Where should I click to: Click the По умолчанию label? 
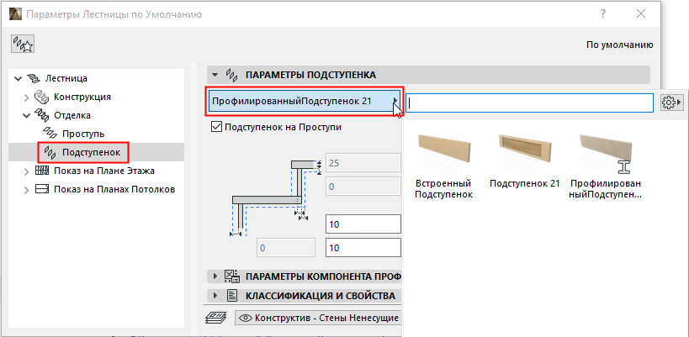coord(619,45)
